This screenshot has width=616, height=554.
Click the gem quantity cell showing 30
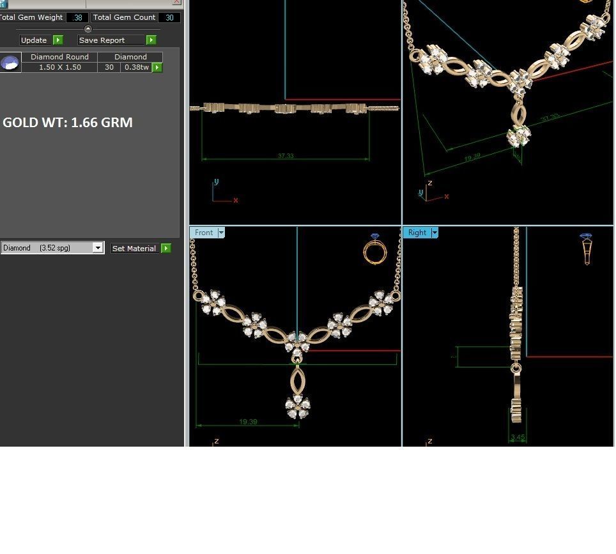pyautogui.click(x=109, y=67)
